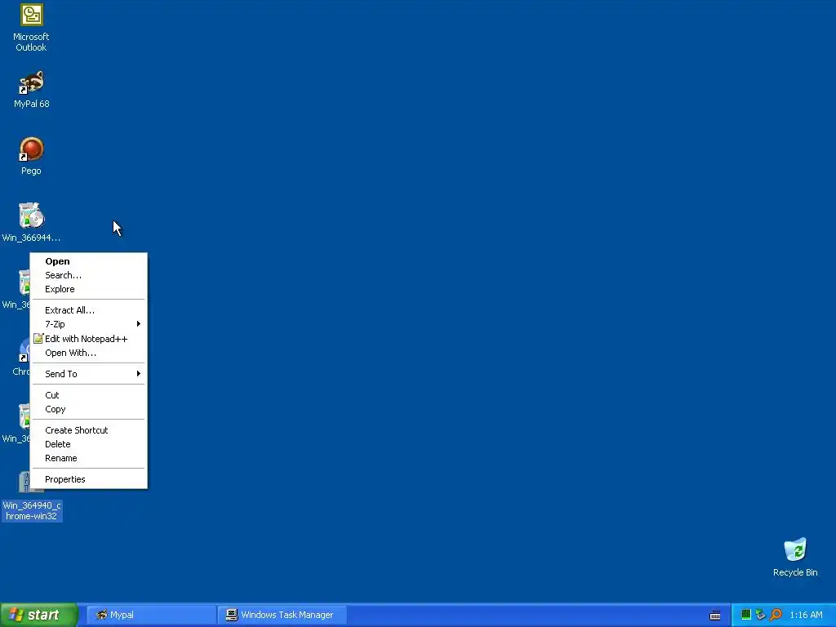
Task: Select the Win_366944... archive icon
Action: 31,216
